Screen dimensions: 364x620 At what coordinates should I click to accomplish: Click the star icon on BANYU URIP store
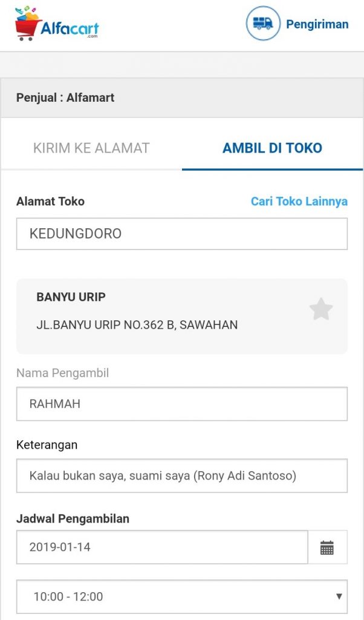pos(321,309)
